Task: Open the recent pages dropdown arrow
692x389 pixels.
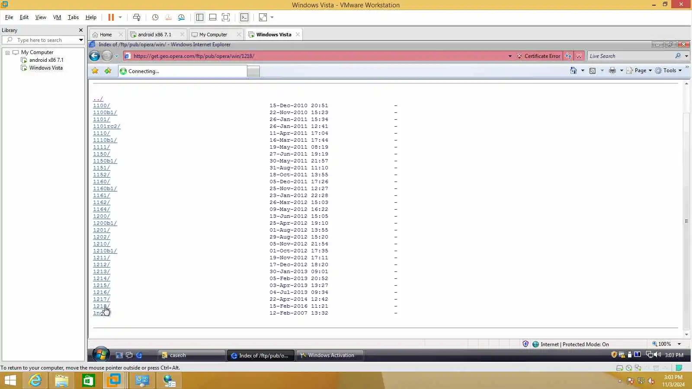Action: tap(116, 56)
